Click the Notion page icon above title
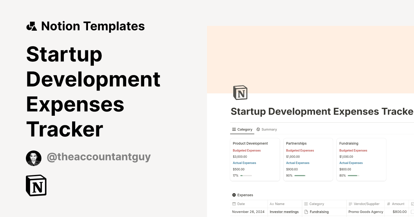The width and height of the screenshot is (414, 217). [x=240, y=93]
